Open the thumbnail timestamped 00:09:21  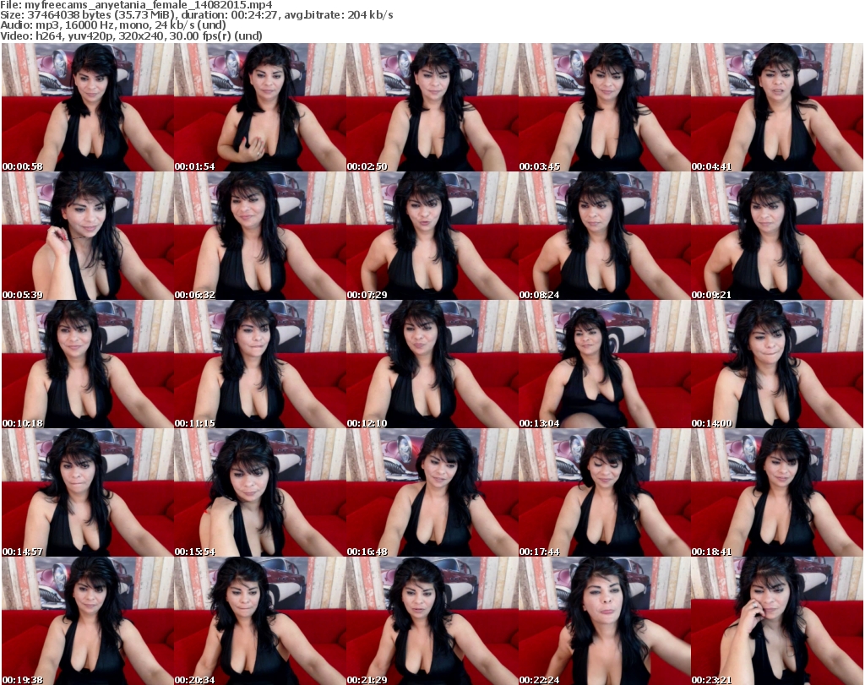coord(777,236)
